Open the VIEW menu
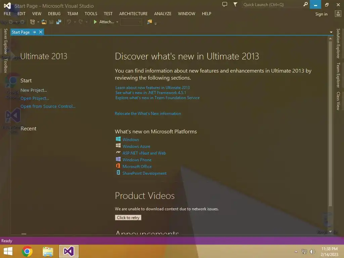 (37, 13)
